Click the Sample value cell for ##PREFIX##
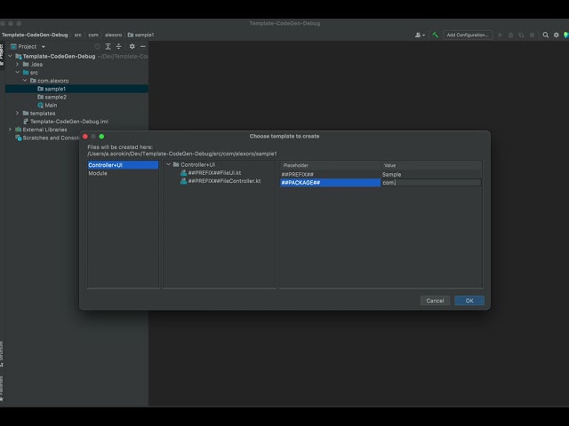Viewport: 569px width, 426px height. tap(431, 174)
